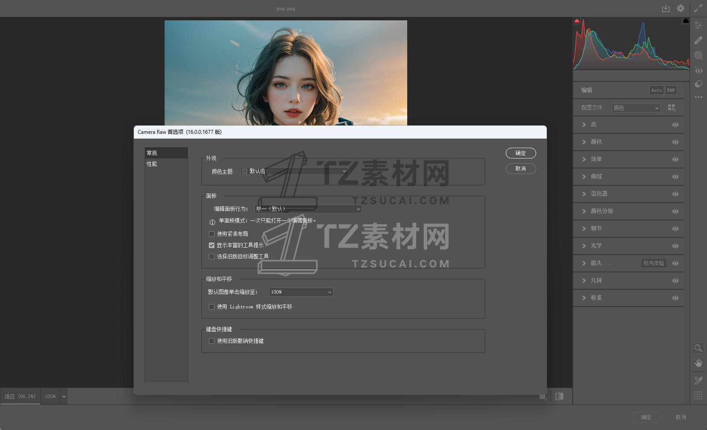Toggle visibility eye of the 颜色分级 panel

[675, 211]
